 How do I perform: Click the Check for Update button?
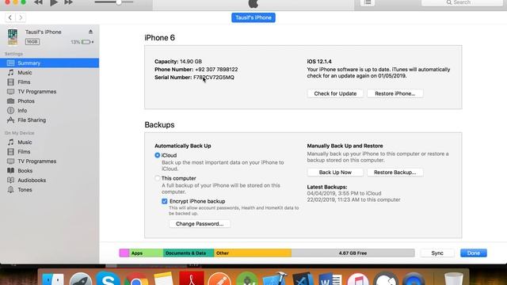pyautogui.click(x=335, y=93)
